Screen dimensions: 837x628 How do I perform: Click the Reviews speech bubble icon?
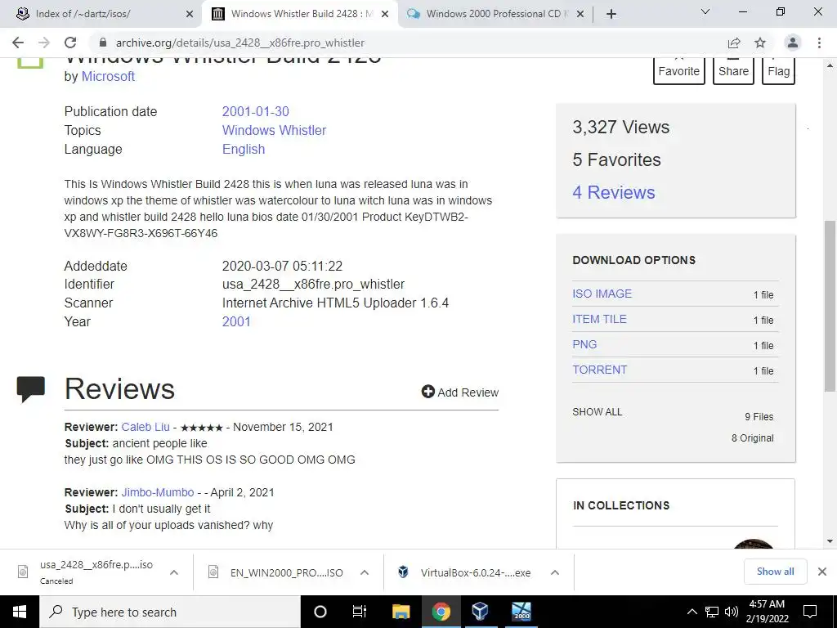[30, 388]
